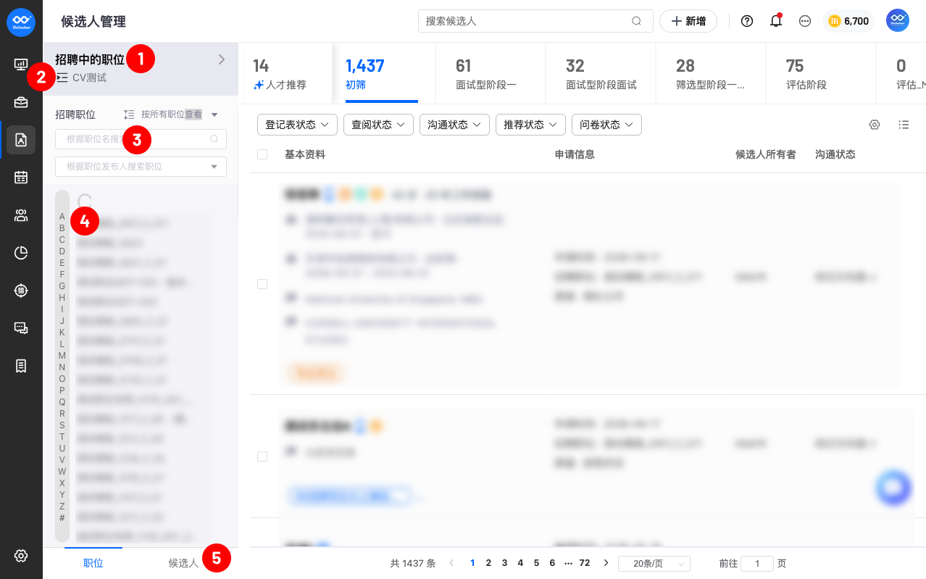Check the second candidate row checkbox
The width and height of the screenshot is (926, 579).
click(262, 457)
